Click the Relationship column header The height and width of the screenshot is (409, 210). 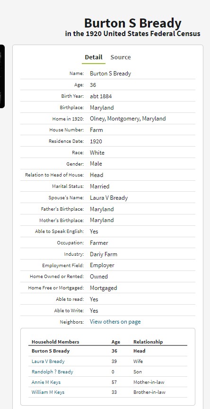(148, 342)
